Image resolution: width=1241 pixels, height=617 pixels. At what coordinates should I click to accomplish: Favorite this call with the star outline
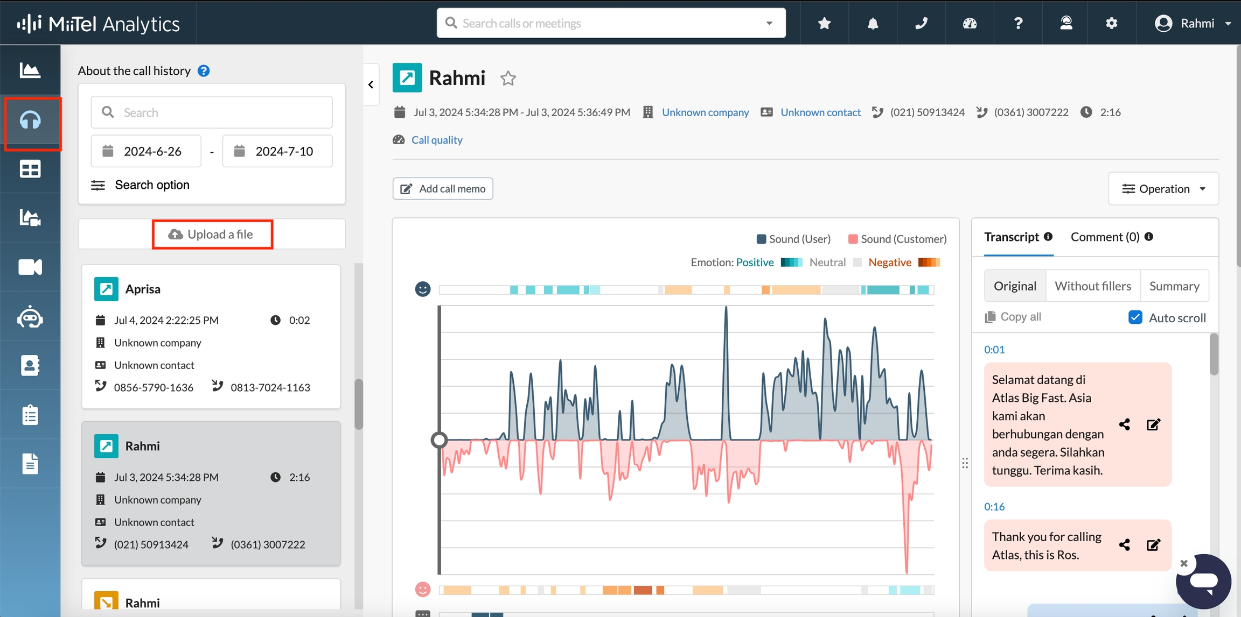pyautogui.click(x=508, y=79)
